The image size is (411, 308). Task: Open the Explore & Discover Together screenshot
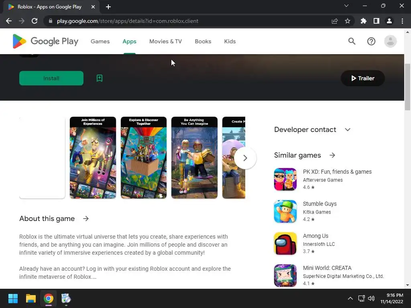coord(144,158)
